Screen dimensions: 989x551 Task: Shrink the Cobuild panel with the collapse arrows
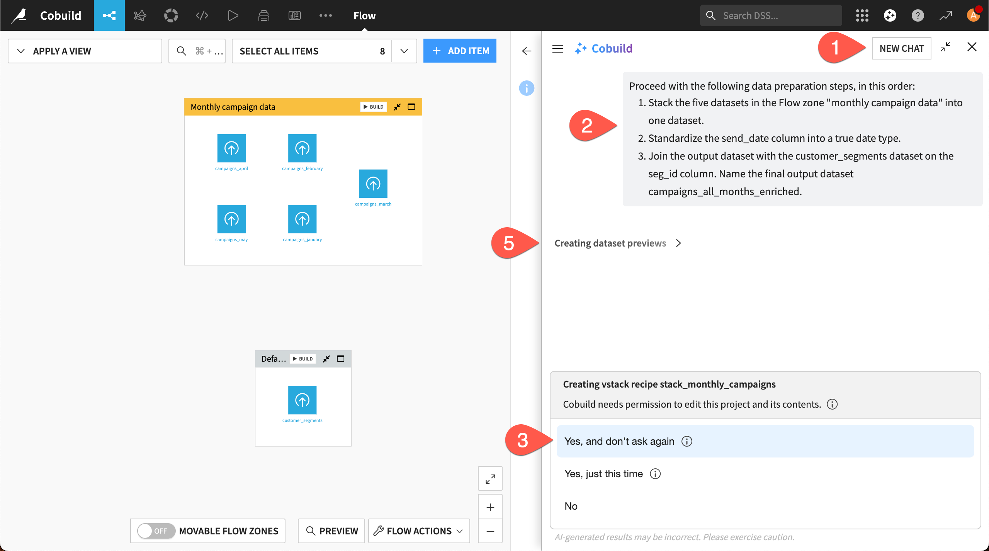pos(945,47)
